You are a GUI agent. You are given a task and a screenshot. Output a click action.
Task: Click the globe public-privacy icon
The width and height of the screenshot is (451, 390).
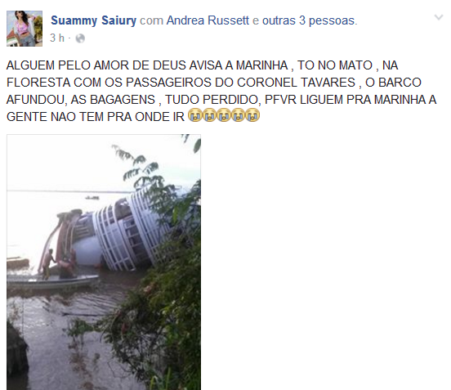[80, 38]
